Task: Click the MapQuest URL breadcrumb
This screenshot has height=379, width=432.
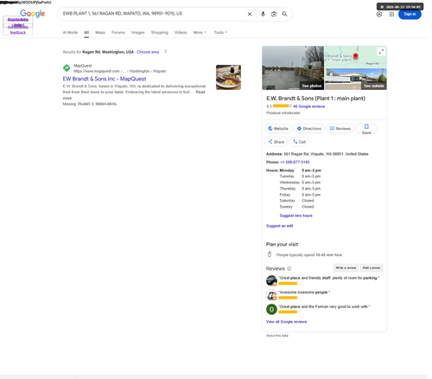Action: click(x=119, y=71)
